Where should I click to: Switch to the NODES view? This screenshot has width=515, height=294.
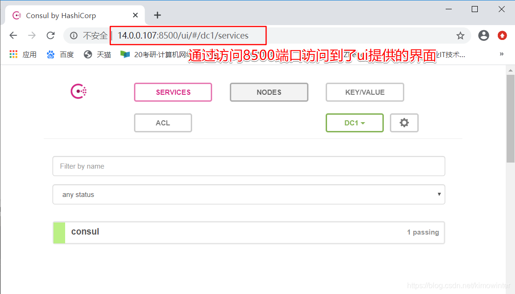(x=269, y=92)
